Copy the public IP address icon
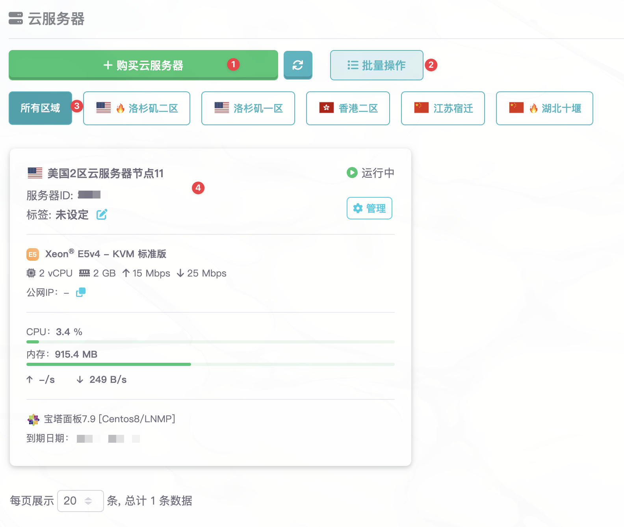The height and width of the screenshot is (527, 624). (81, 292)
